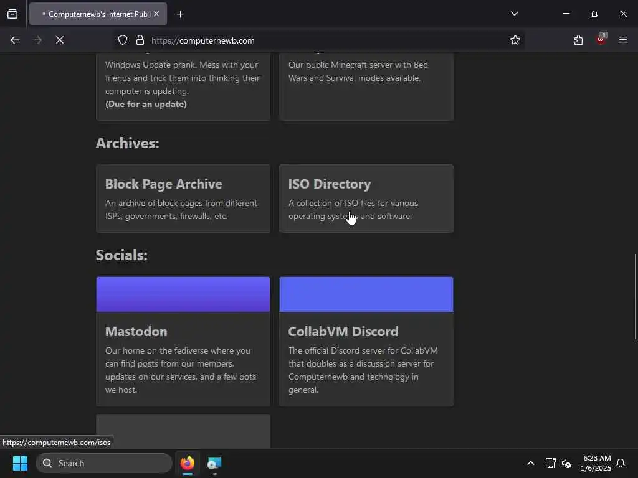Open a new tab with plus button
Image resolution: width=638 pixels, height=478 pixels.
(x=180, y=14)
